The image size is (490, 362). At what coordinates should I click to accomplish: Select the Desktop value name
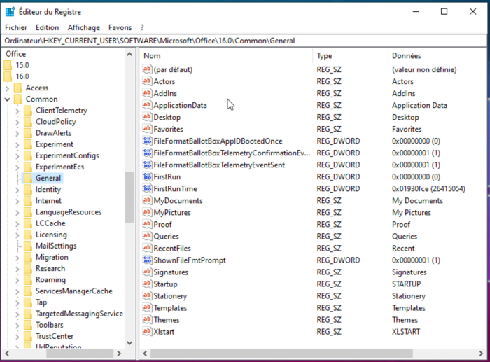coord(167,117)
